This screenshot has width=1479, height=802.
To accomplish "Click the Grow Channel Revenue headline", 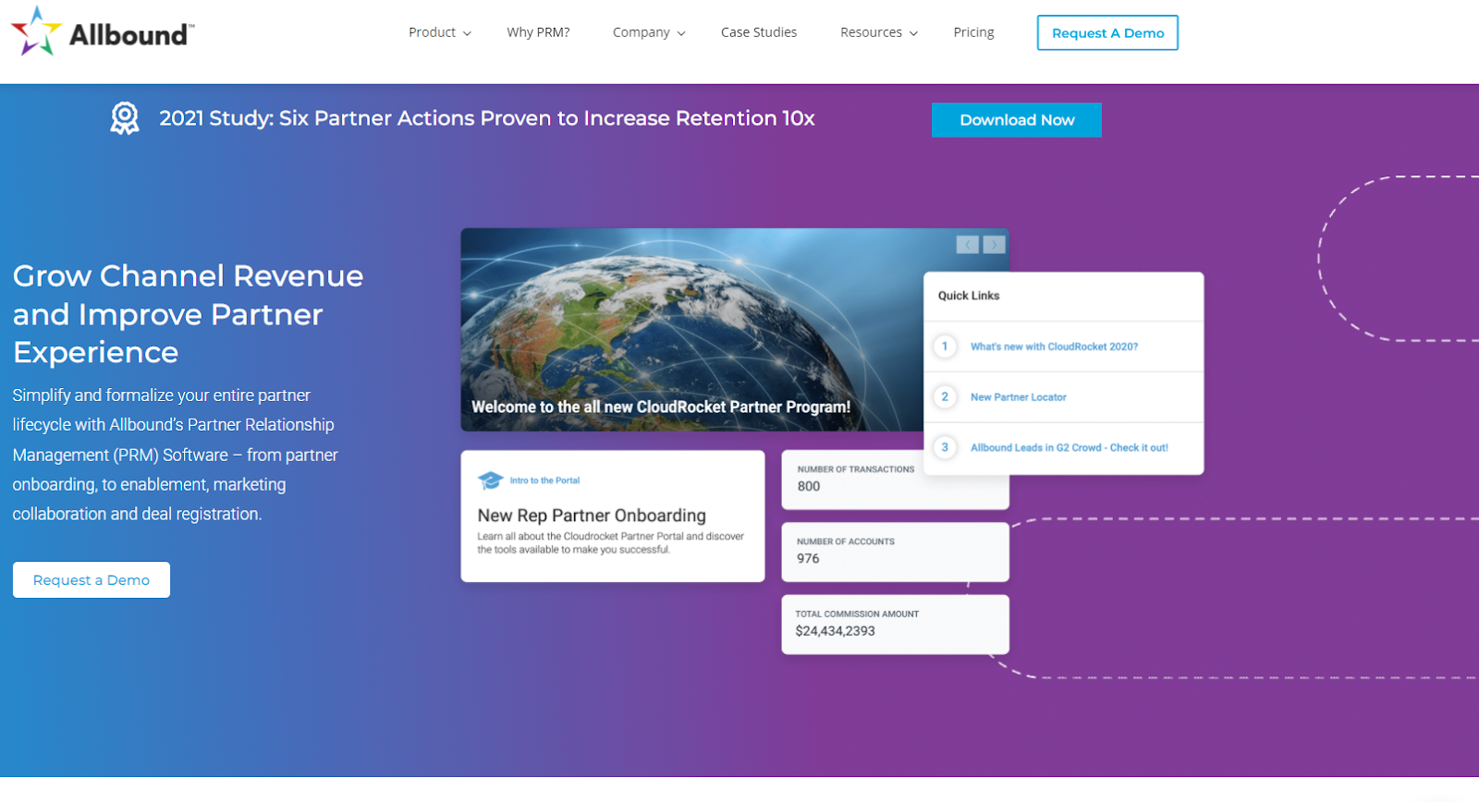I will [188, 314].
